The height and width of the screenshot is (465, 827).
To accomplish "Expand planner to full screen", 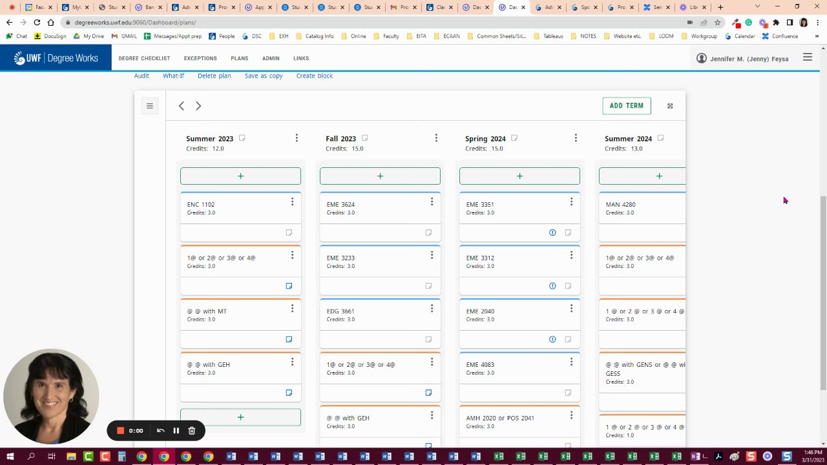I will 670,106.
